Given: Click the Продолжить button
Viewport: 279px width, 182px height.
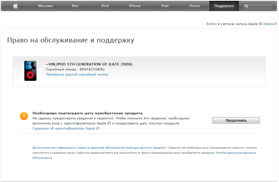Looking at the screenshot, I should pos(236,120).
